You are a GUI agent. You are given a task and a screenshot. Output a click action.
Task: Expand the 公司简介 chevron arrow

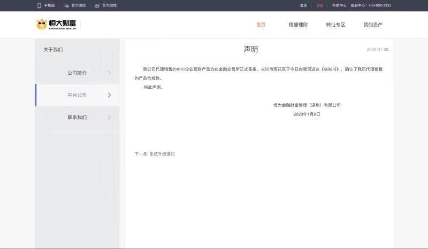(x=109, y=73)
